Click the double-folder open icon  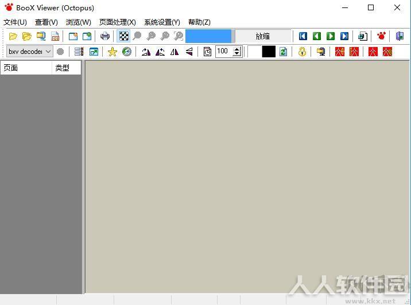[27, 36]
